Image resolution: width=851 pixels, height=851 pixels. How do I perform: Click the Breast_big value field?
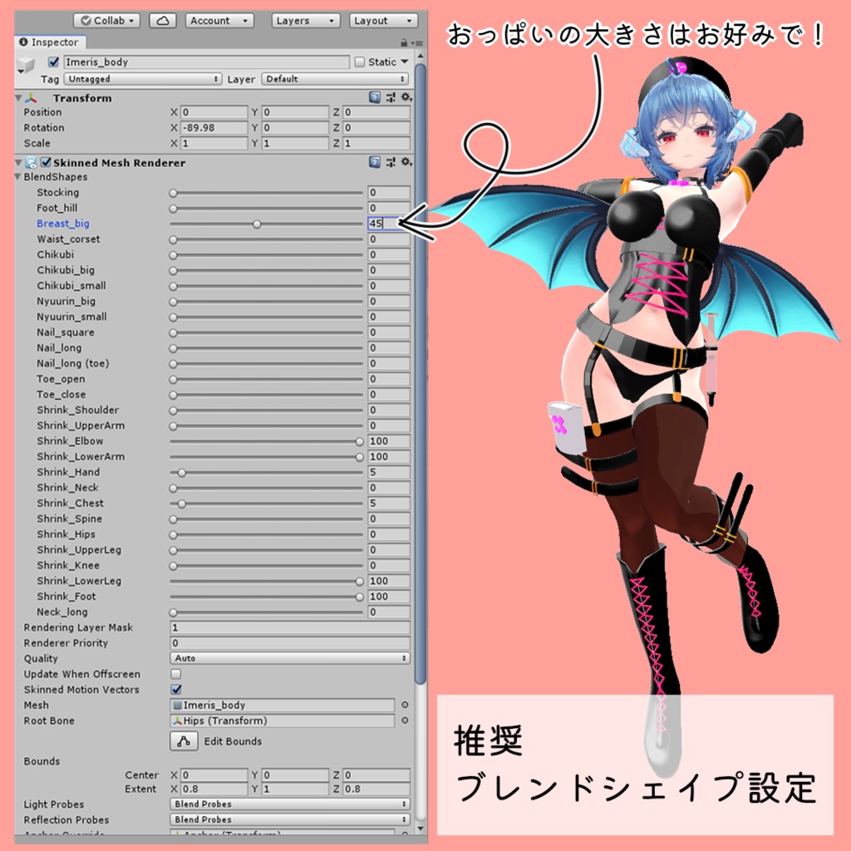point(389,223)
